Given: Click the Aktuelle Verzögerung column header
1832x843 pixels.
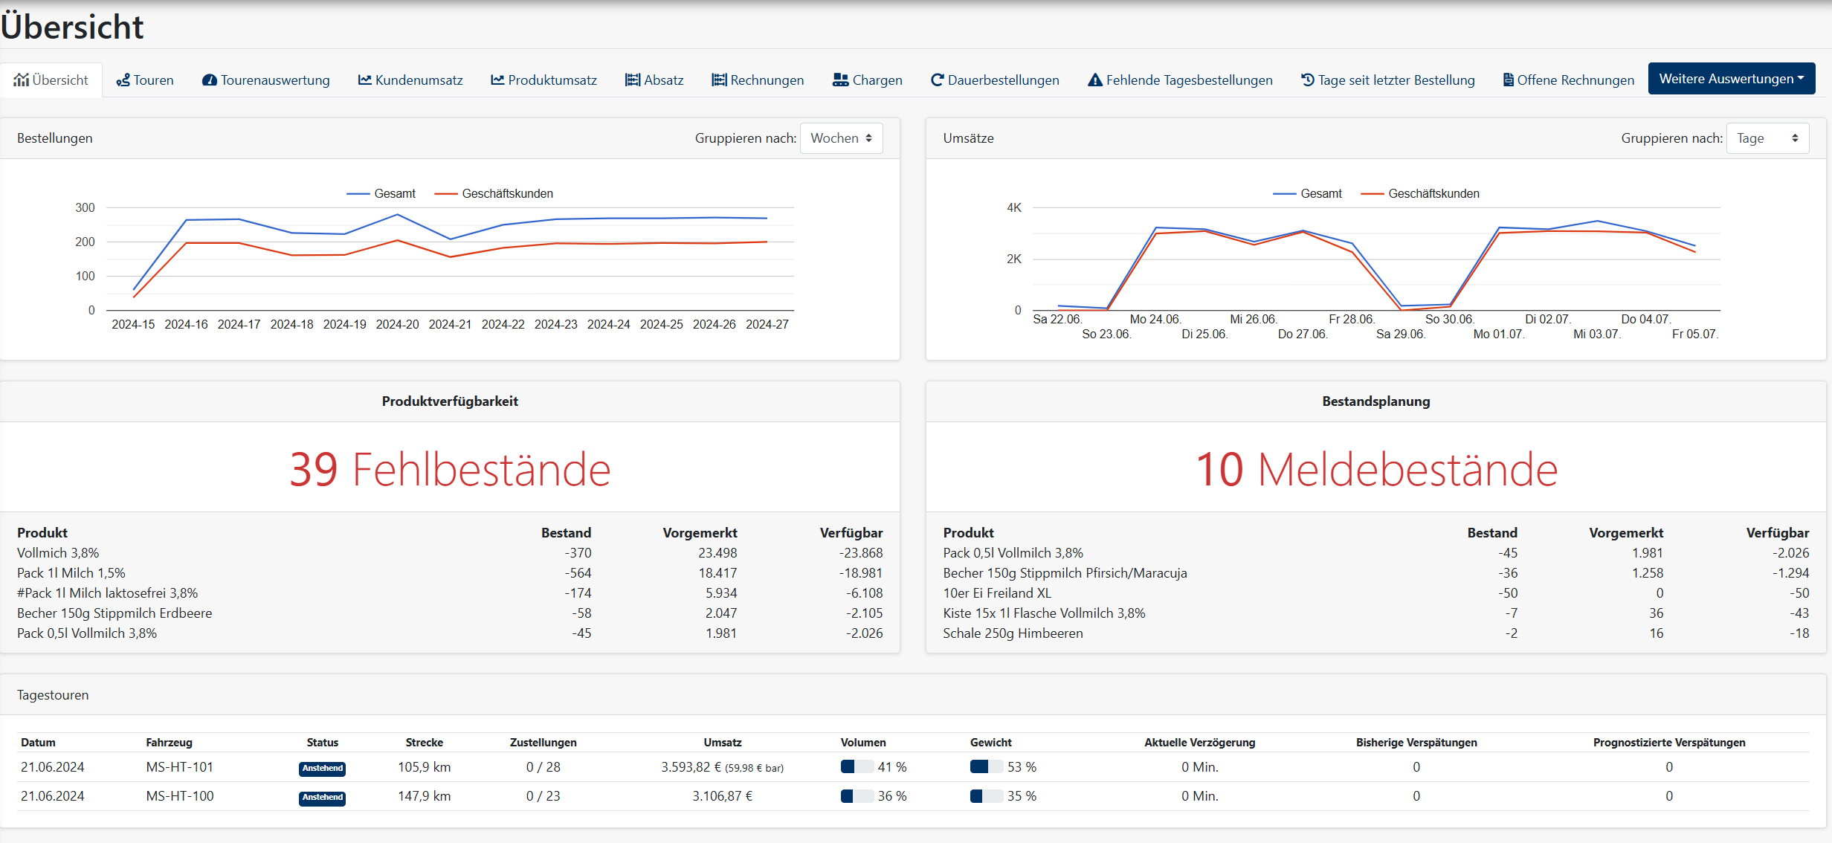Looking at the screenshot, I should click(x=1199, y=743).
